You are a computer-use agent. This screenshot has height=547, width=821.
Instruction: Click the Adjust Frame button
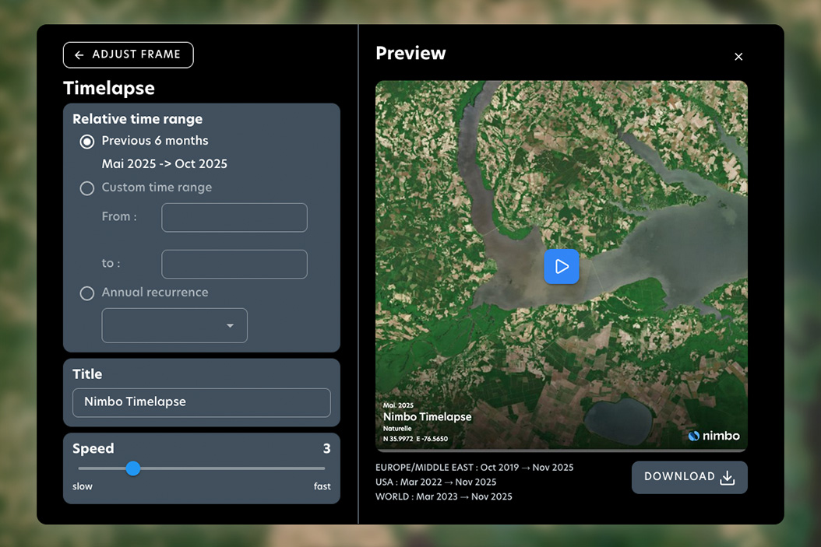pyautogui.click(x=128, y=54)
